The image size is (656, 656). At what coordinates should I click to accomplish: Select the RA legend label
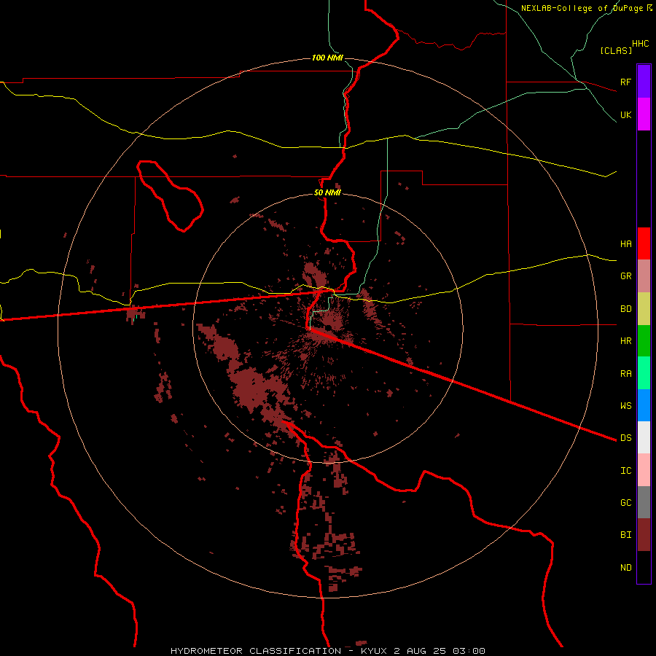(x=625, y=373)
